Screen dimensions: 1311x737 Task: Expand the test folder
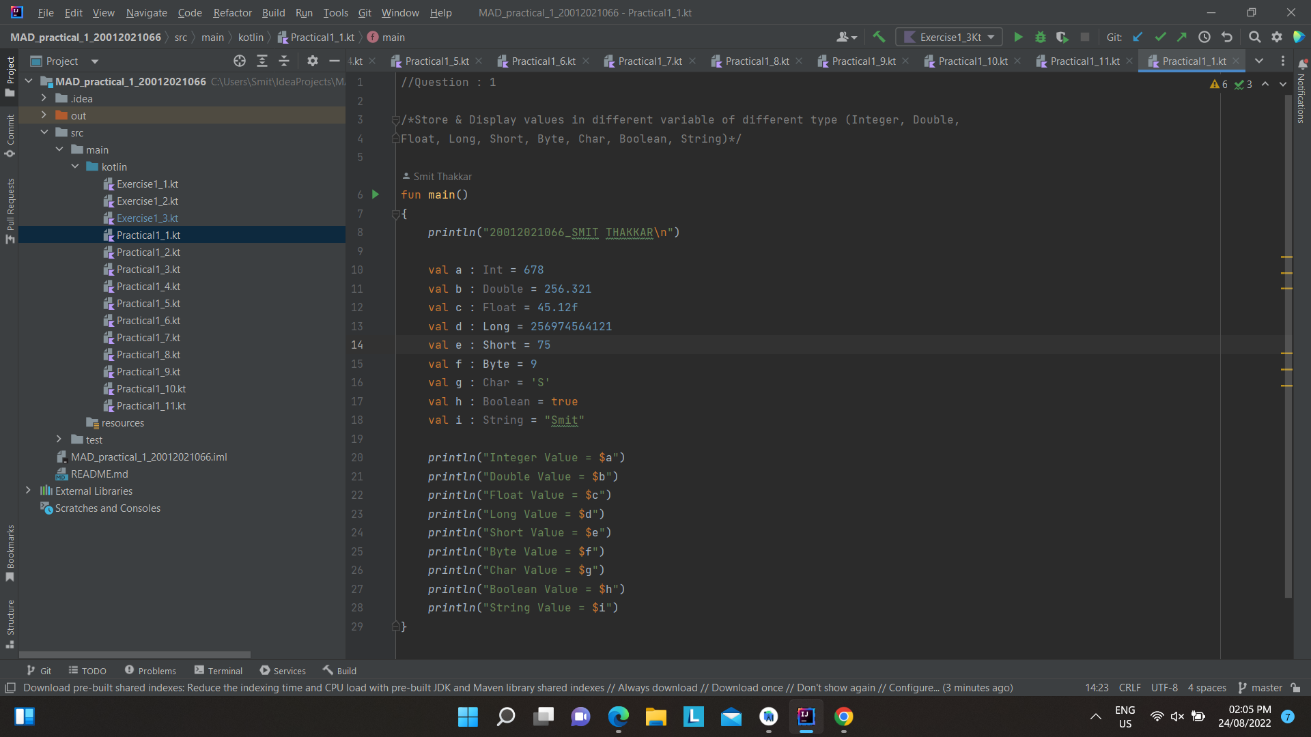59,439
